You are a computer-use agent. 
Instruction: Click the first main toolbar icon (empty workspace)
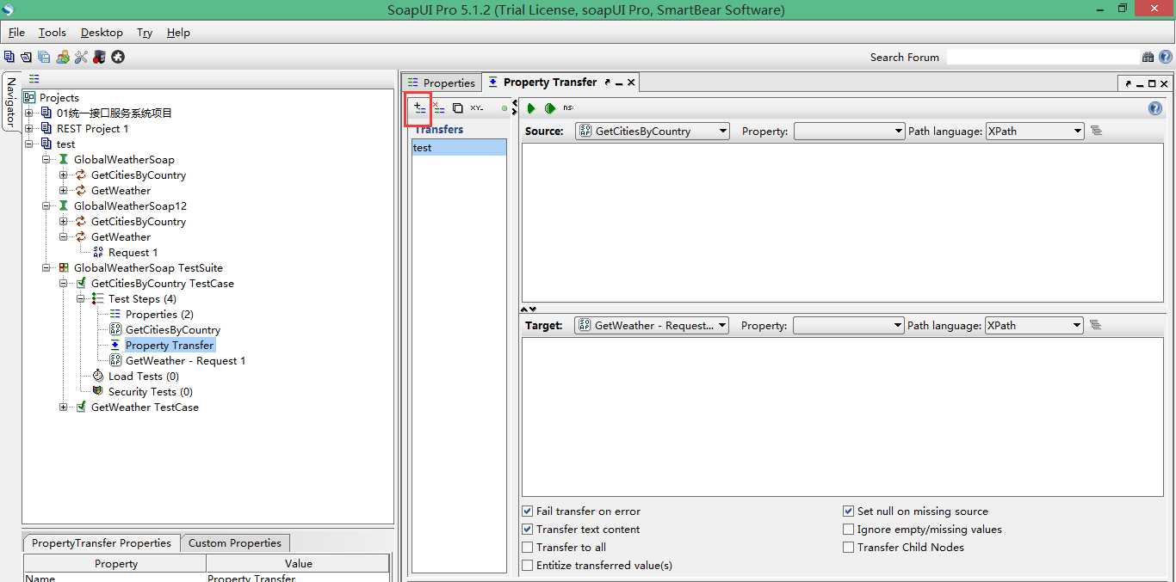9,57
